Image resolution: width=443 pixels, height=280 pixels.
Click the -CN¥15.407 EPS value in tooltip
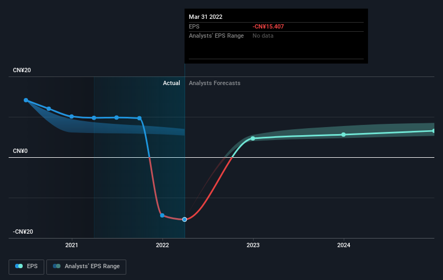click(x=268, y=26)
